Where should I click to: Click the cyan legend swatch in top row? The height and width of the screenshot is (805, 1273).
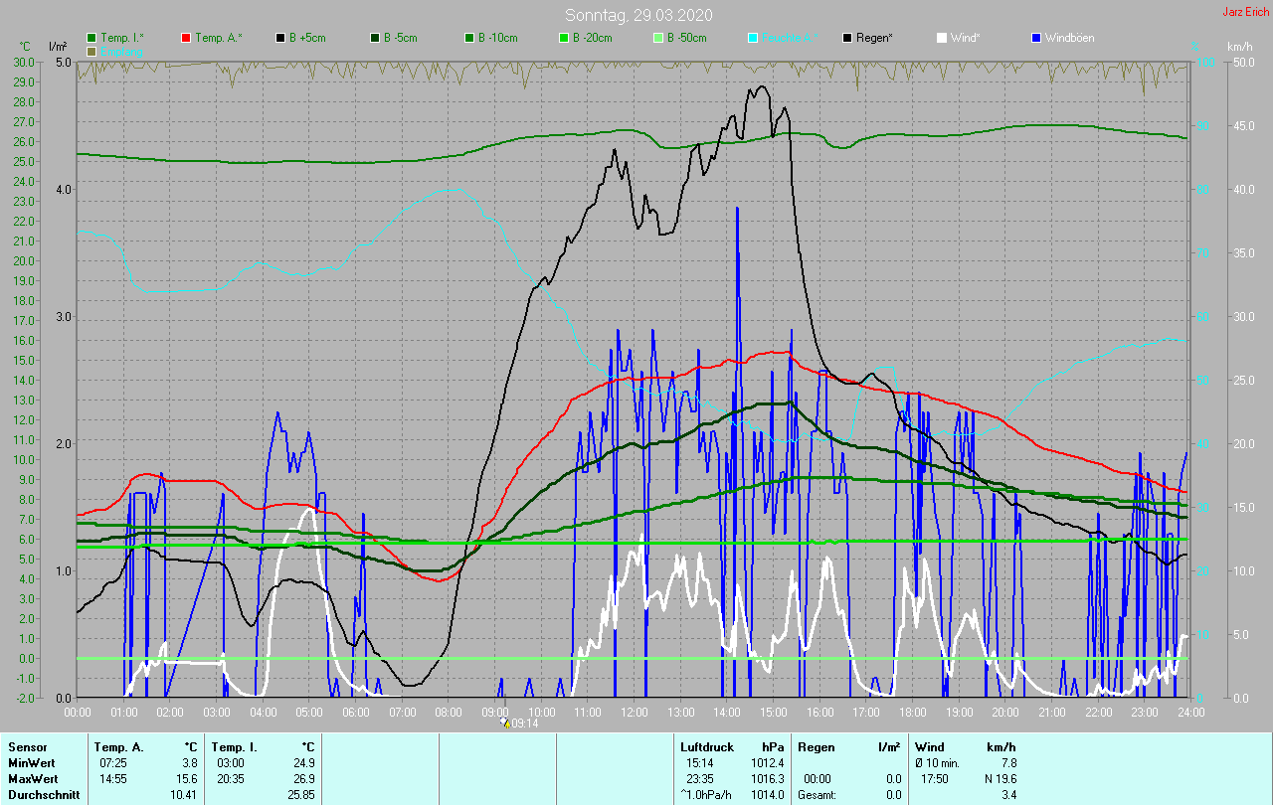[x=753, y=38]
